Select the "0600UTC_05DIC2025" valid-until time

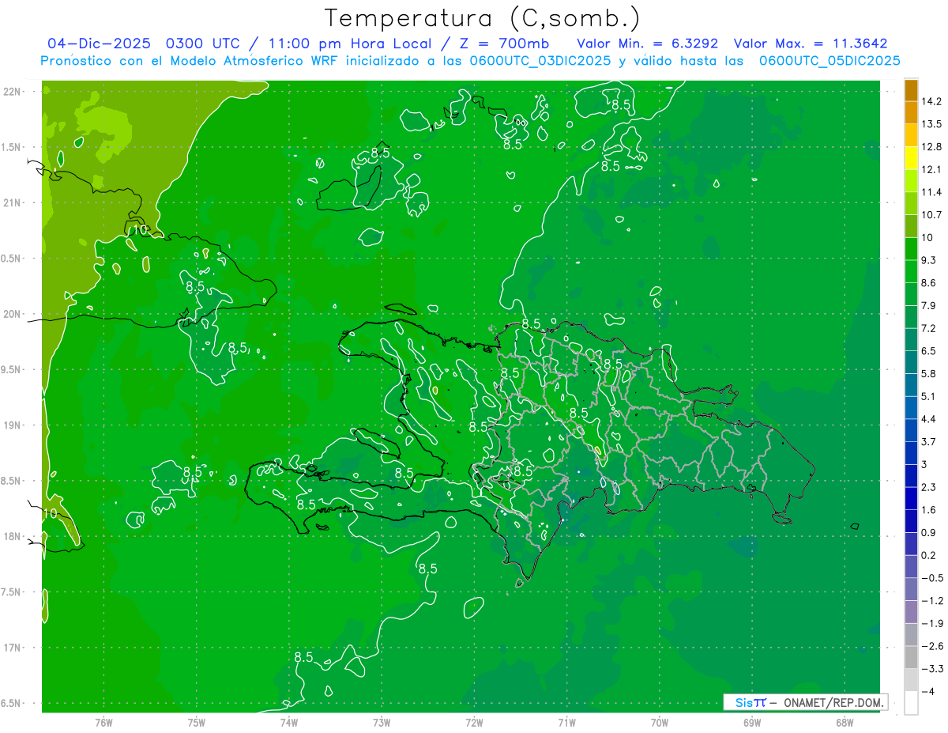[x=829, y=61]
